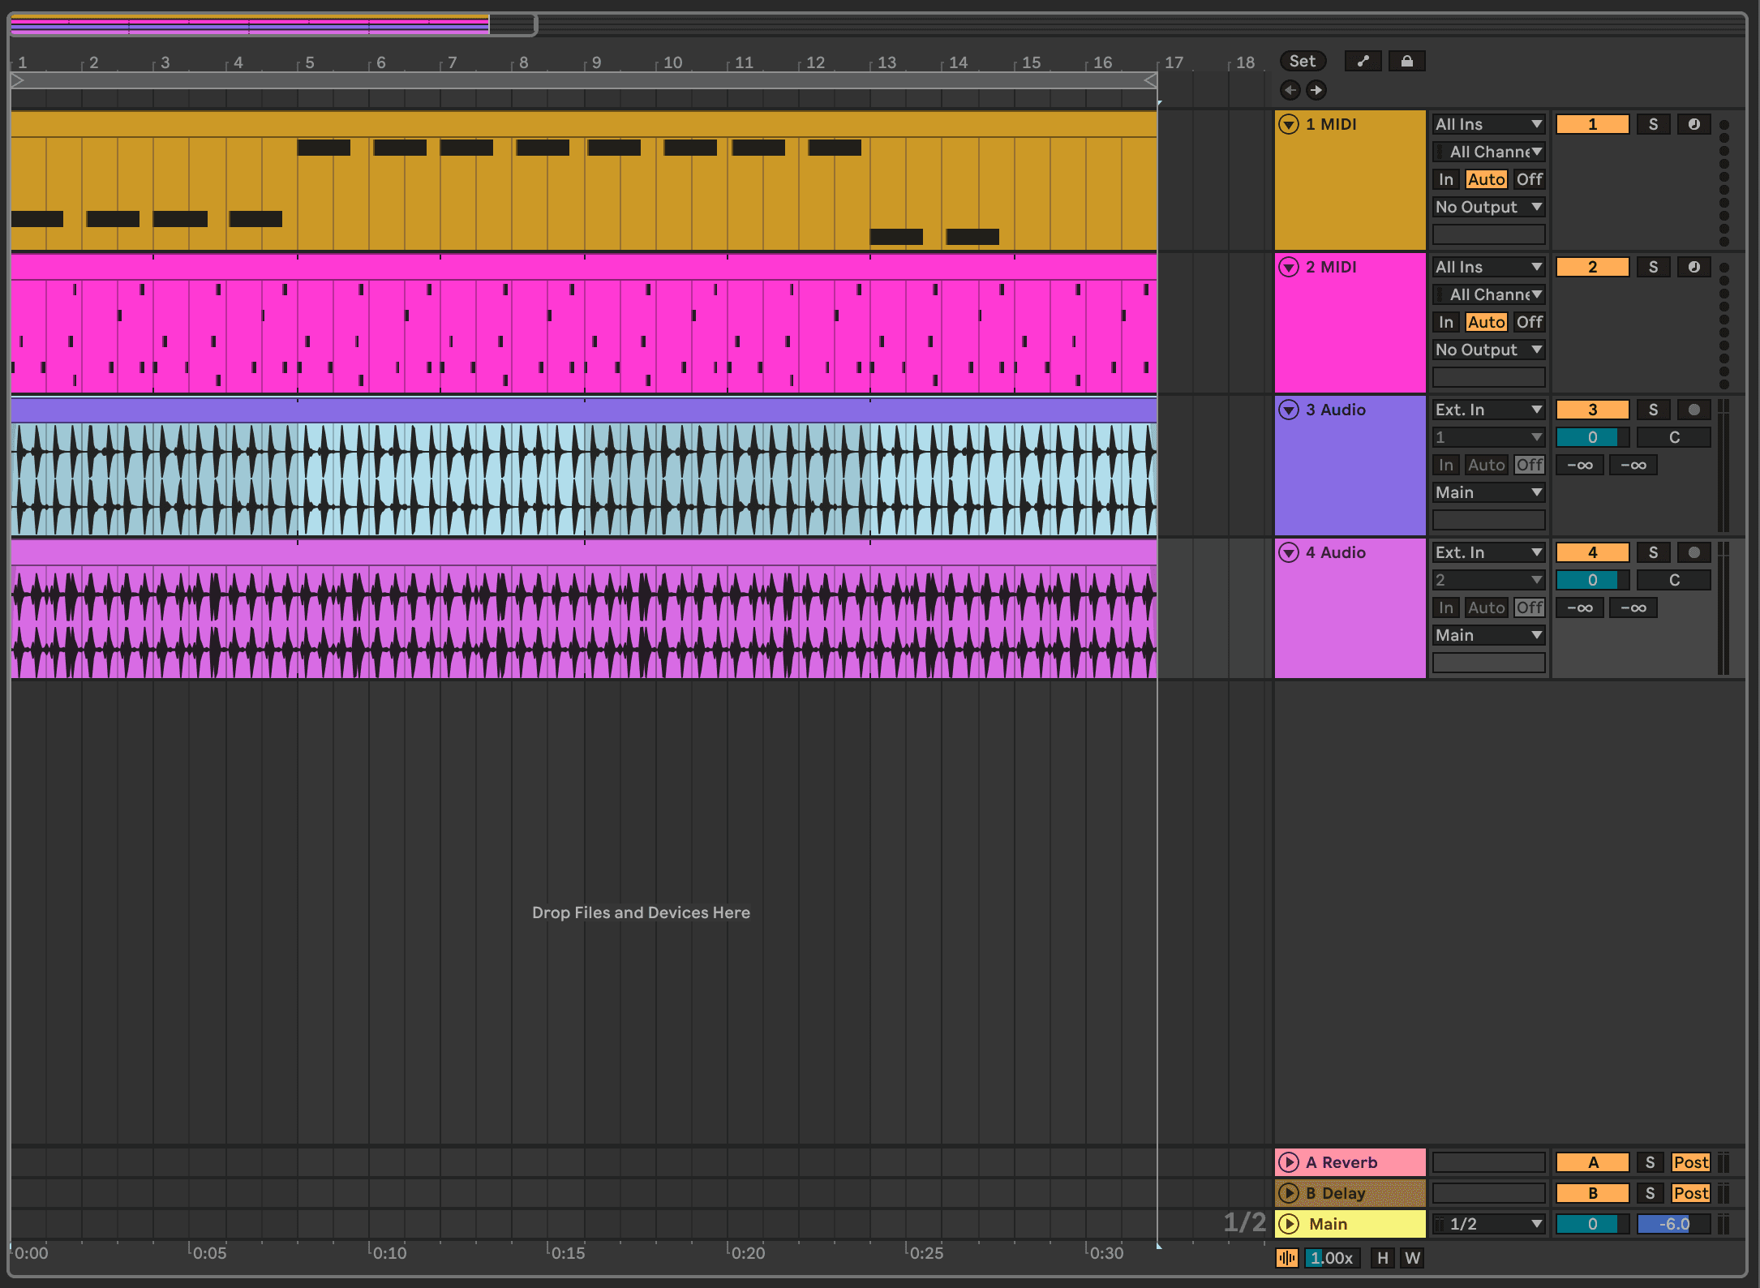
Task: Jump to next locator with right arrow
Action: [1316, 90]
